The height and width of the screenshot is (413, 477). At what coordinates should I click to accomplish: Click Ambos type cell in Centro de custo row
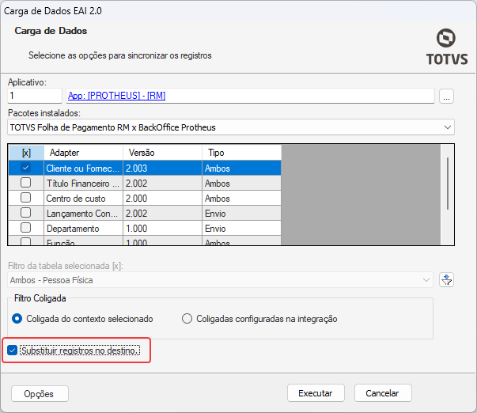(242, 198)
